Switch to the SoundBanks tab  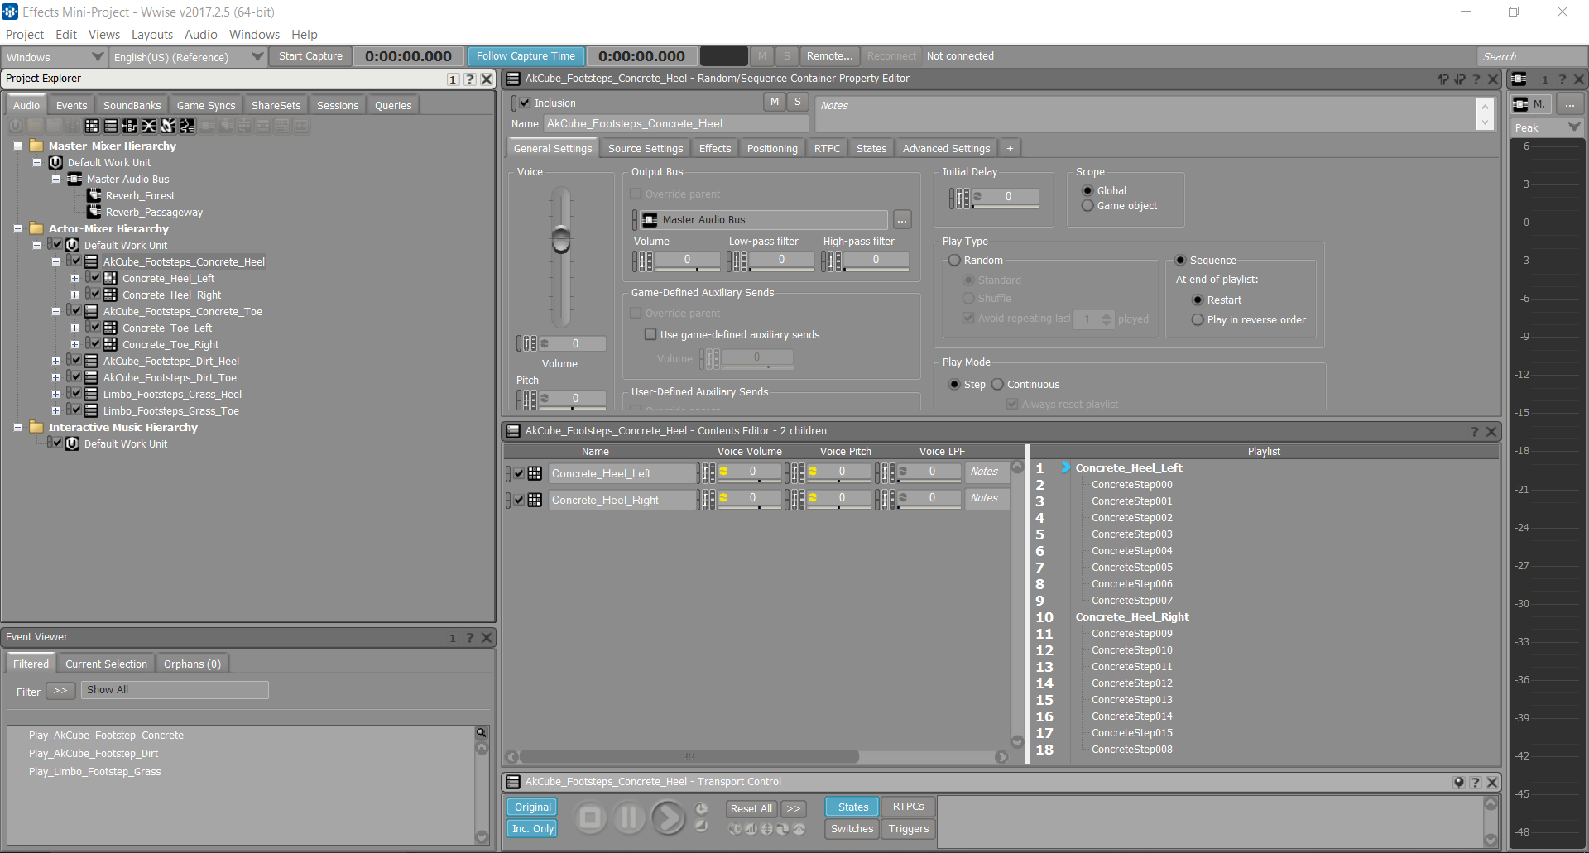132,106
